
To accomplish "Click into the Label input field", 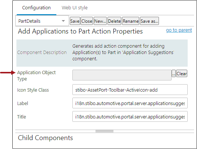I will click(130, 103).
